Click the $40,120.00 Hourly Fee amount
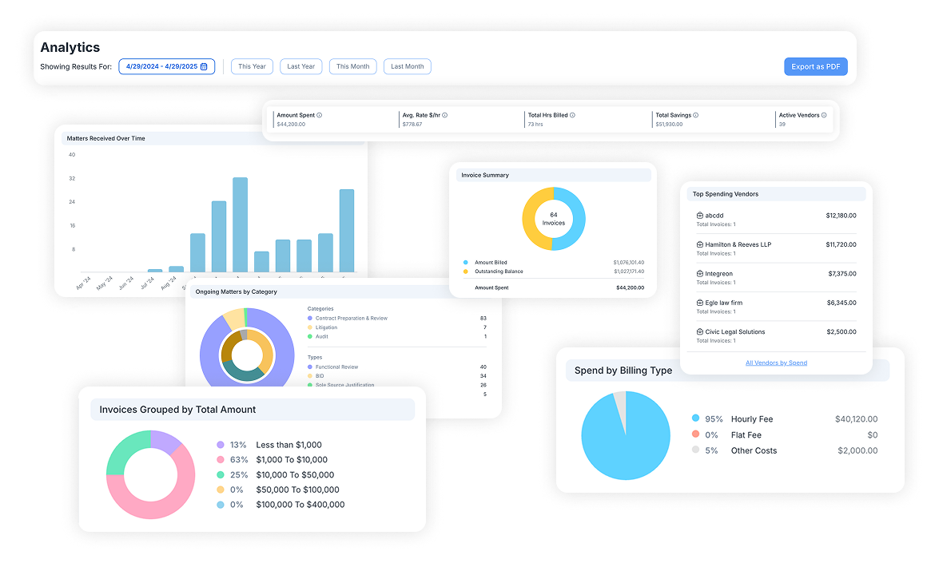Image resolution: width=931 pixels, height=563 pixels. tap(856, 418)
